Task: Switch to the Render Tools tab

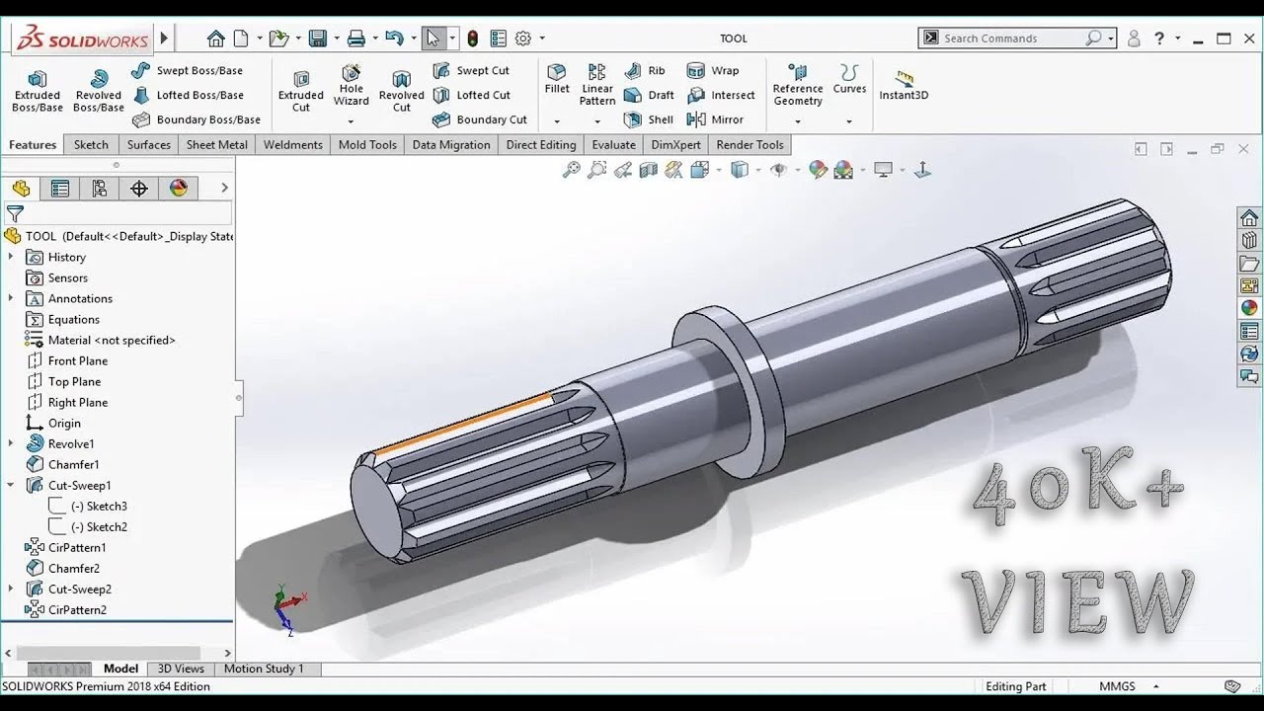Action: (x=750, y=144)
